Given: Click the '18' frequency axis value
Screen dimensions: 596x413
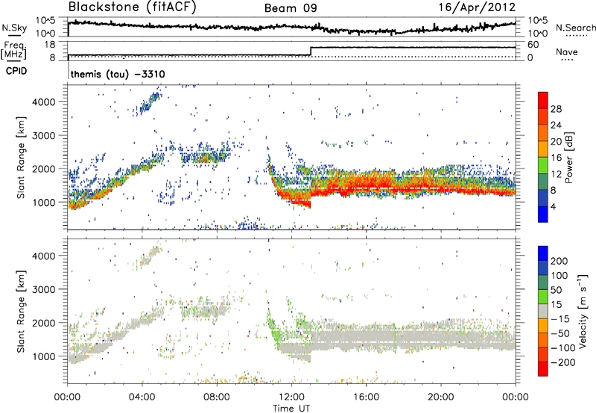Looking at the screenshot, I should (50, 45).
